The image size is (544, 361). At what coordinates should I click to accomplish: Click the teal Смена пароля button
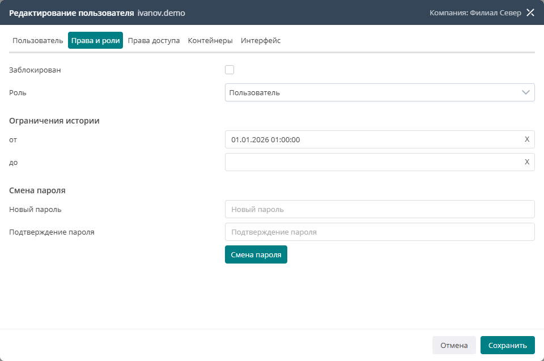pos(256,254)
